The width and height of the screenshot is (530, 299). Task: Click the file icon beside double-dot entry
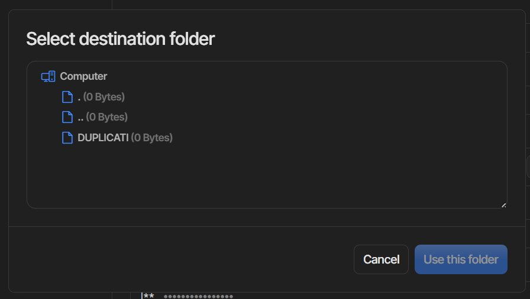[67, 117]
